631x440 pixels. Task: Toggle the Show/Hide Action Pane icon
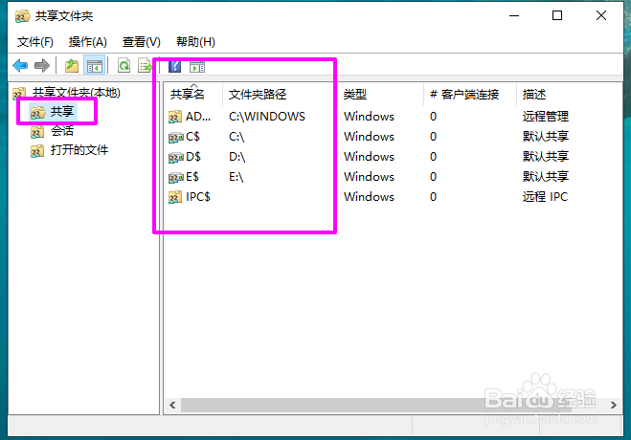[197, 66]
